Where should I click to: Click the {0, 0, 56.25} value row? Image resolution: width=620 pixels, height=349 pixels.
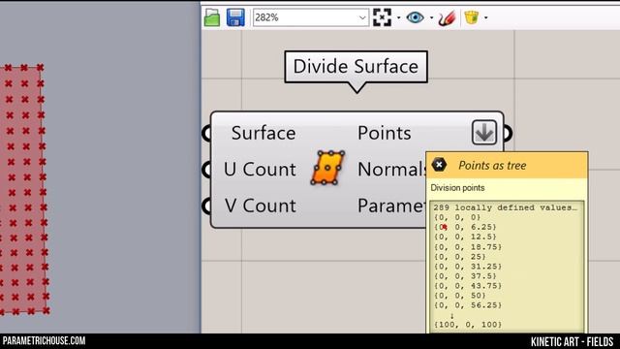click(x=468, y=305)
